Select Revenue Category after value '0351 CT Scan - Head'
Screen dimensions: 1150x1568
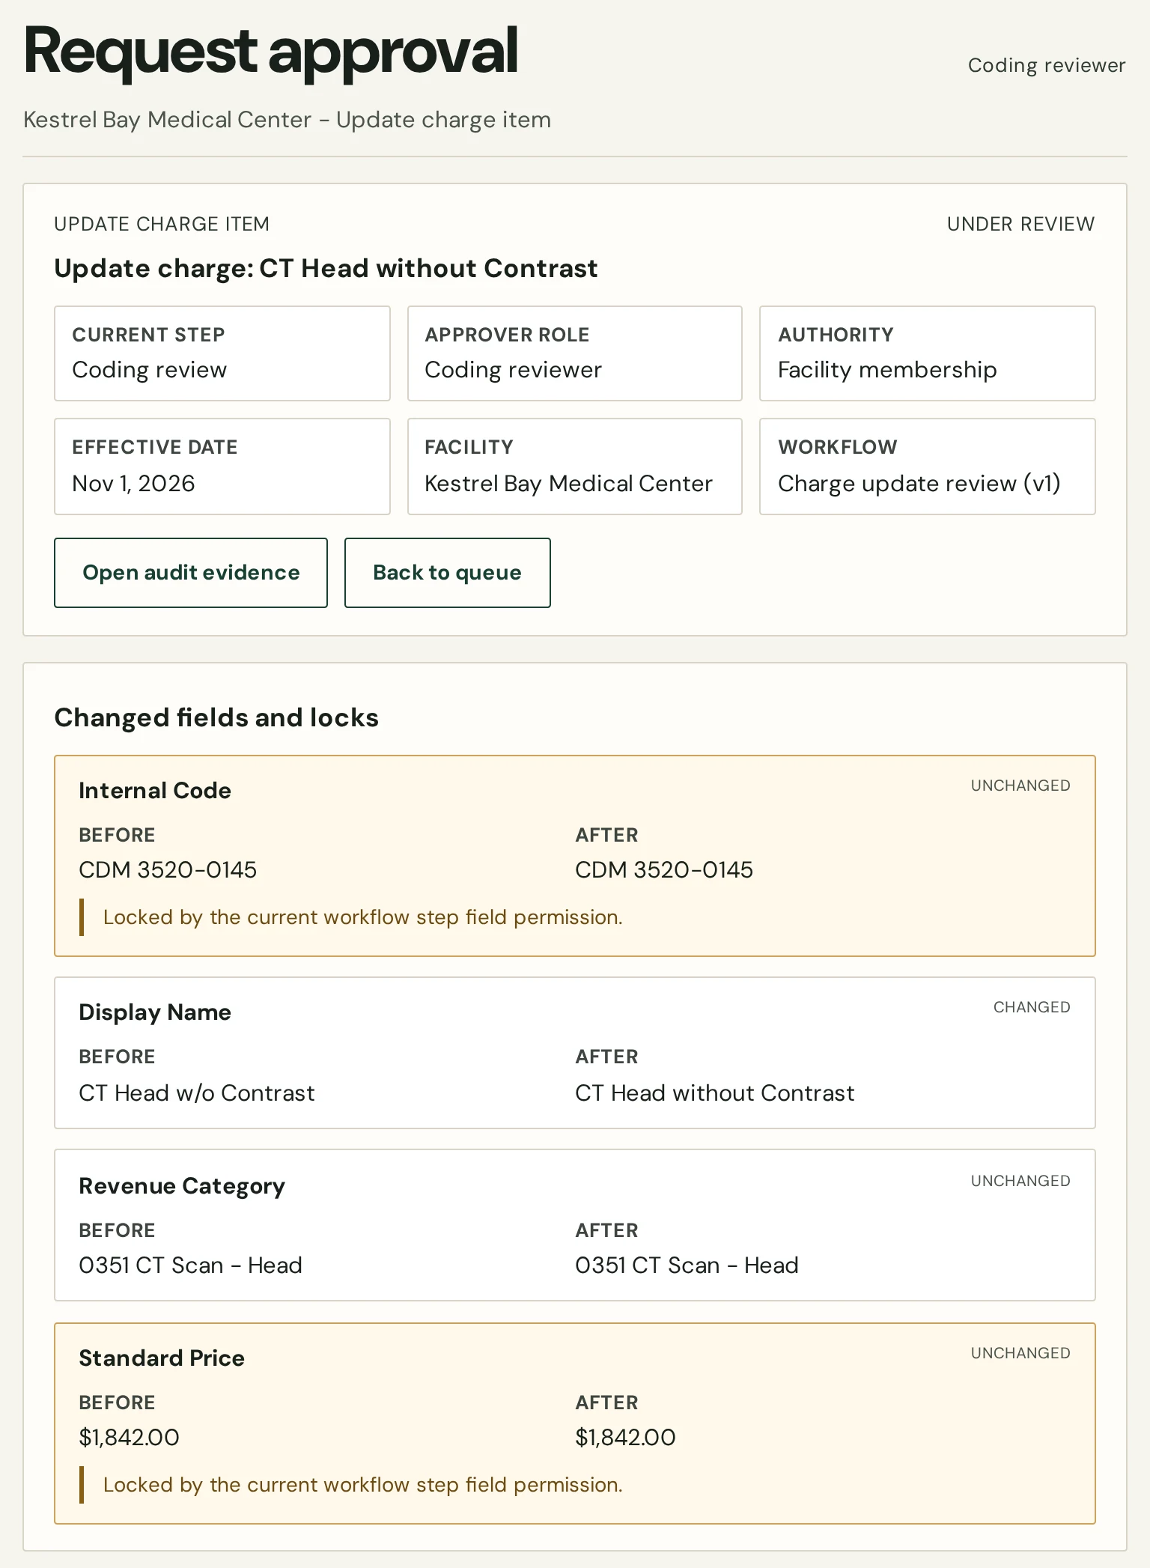(x=687, y=1265)
